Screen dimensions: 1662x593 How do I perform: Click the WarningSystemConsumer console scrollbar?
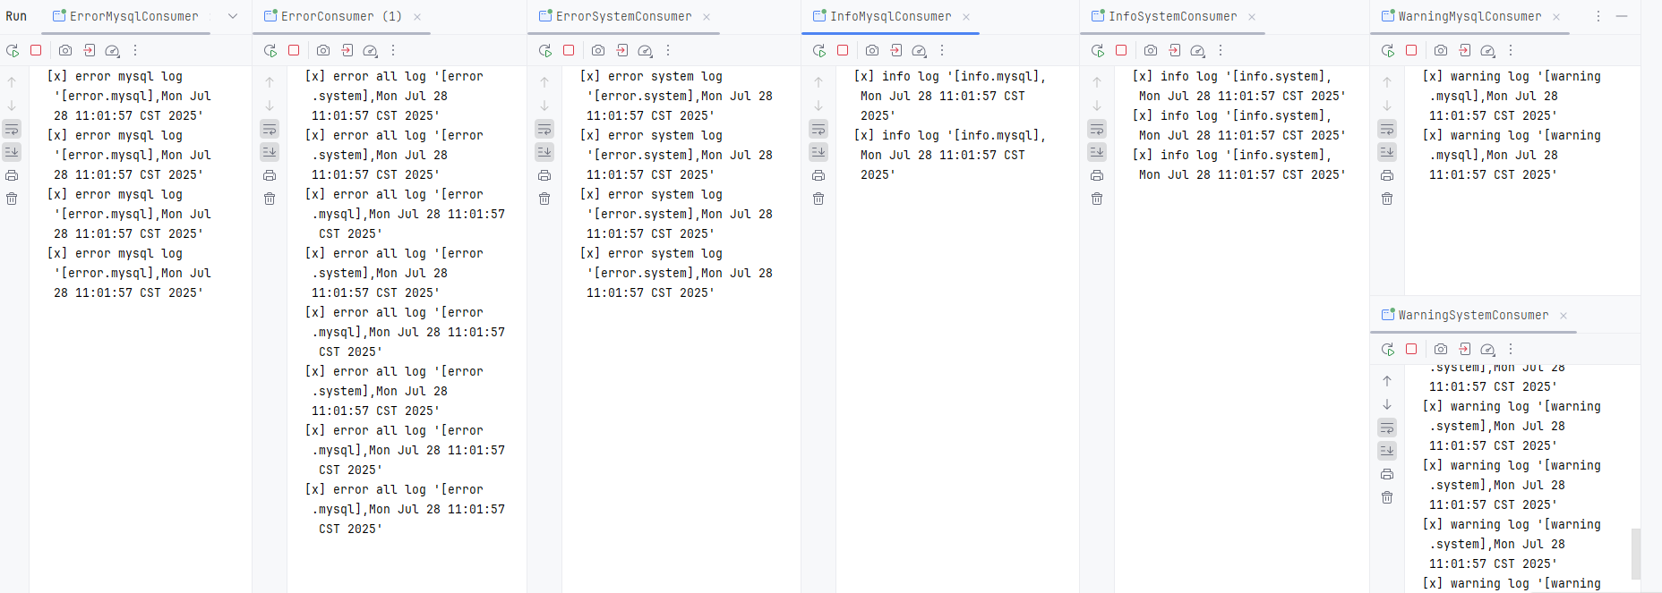1636,554
